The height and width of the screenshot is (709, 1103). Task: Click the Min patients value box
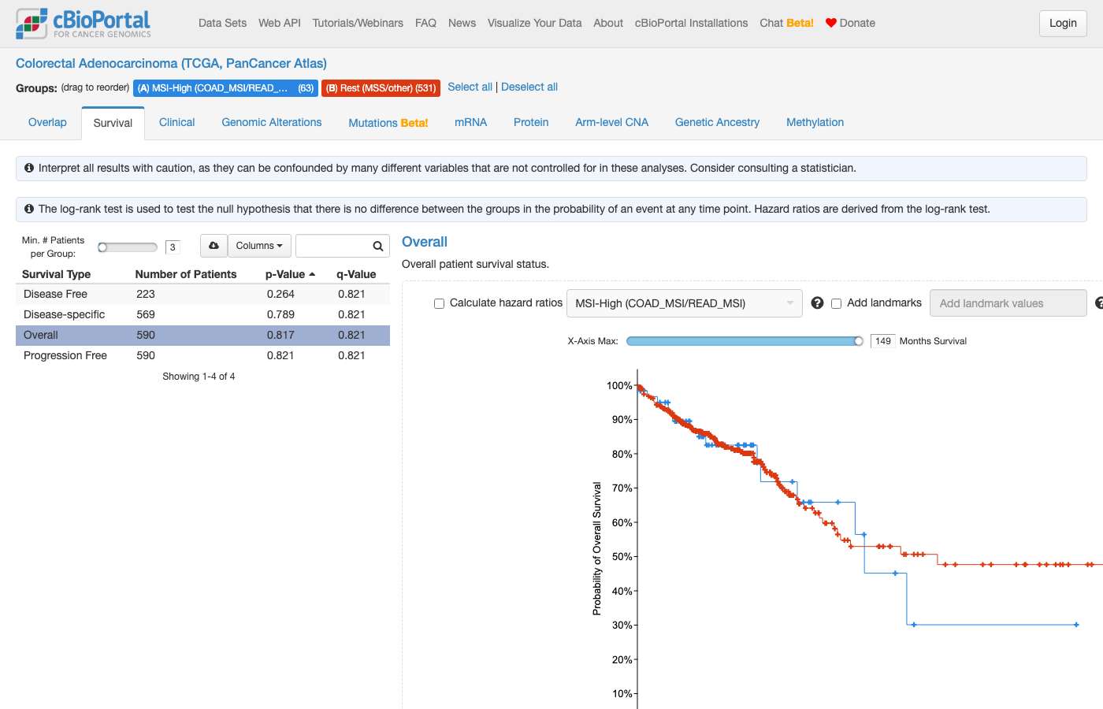coord(173,247)
